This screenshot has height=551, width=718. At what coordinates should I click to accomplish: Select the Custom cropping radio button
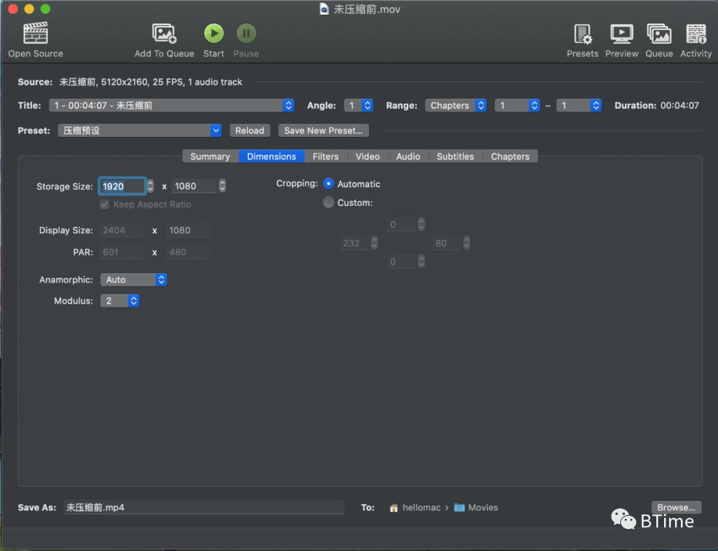(328, 203)
